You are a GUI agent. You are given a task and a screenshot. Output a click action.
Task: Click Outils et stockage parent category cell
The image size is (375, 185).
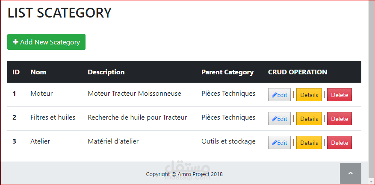tap(228, 141)
